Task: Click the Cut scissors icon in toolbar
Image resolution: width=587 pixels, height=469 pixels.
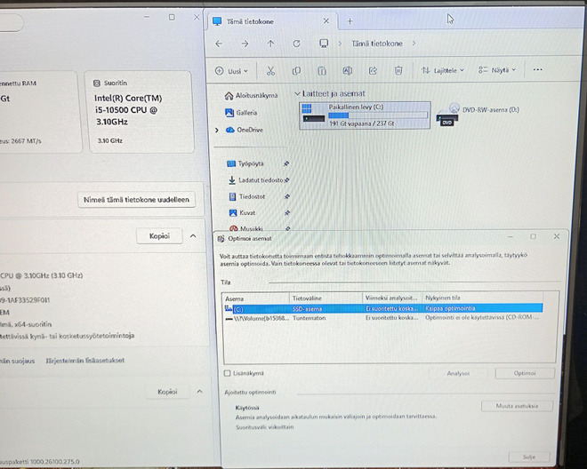Action: click(x=270, y=71)
